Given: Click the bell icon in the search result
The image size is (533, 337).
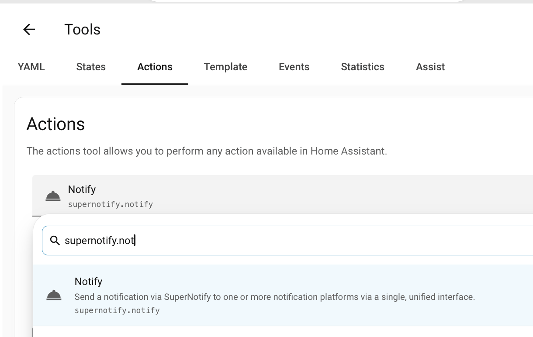Looking at the screenshot, I should [x=54, y=296].
